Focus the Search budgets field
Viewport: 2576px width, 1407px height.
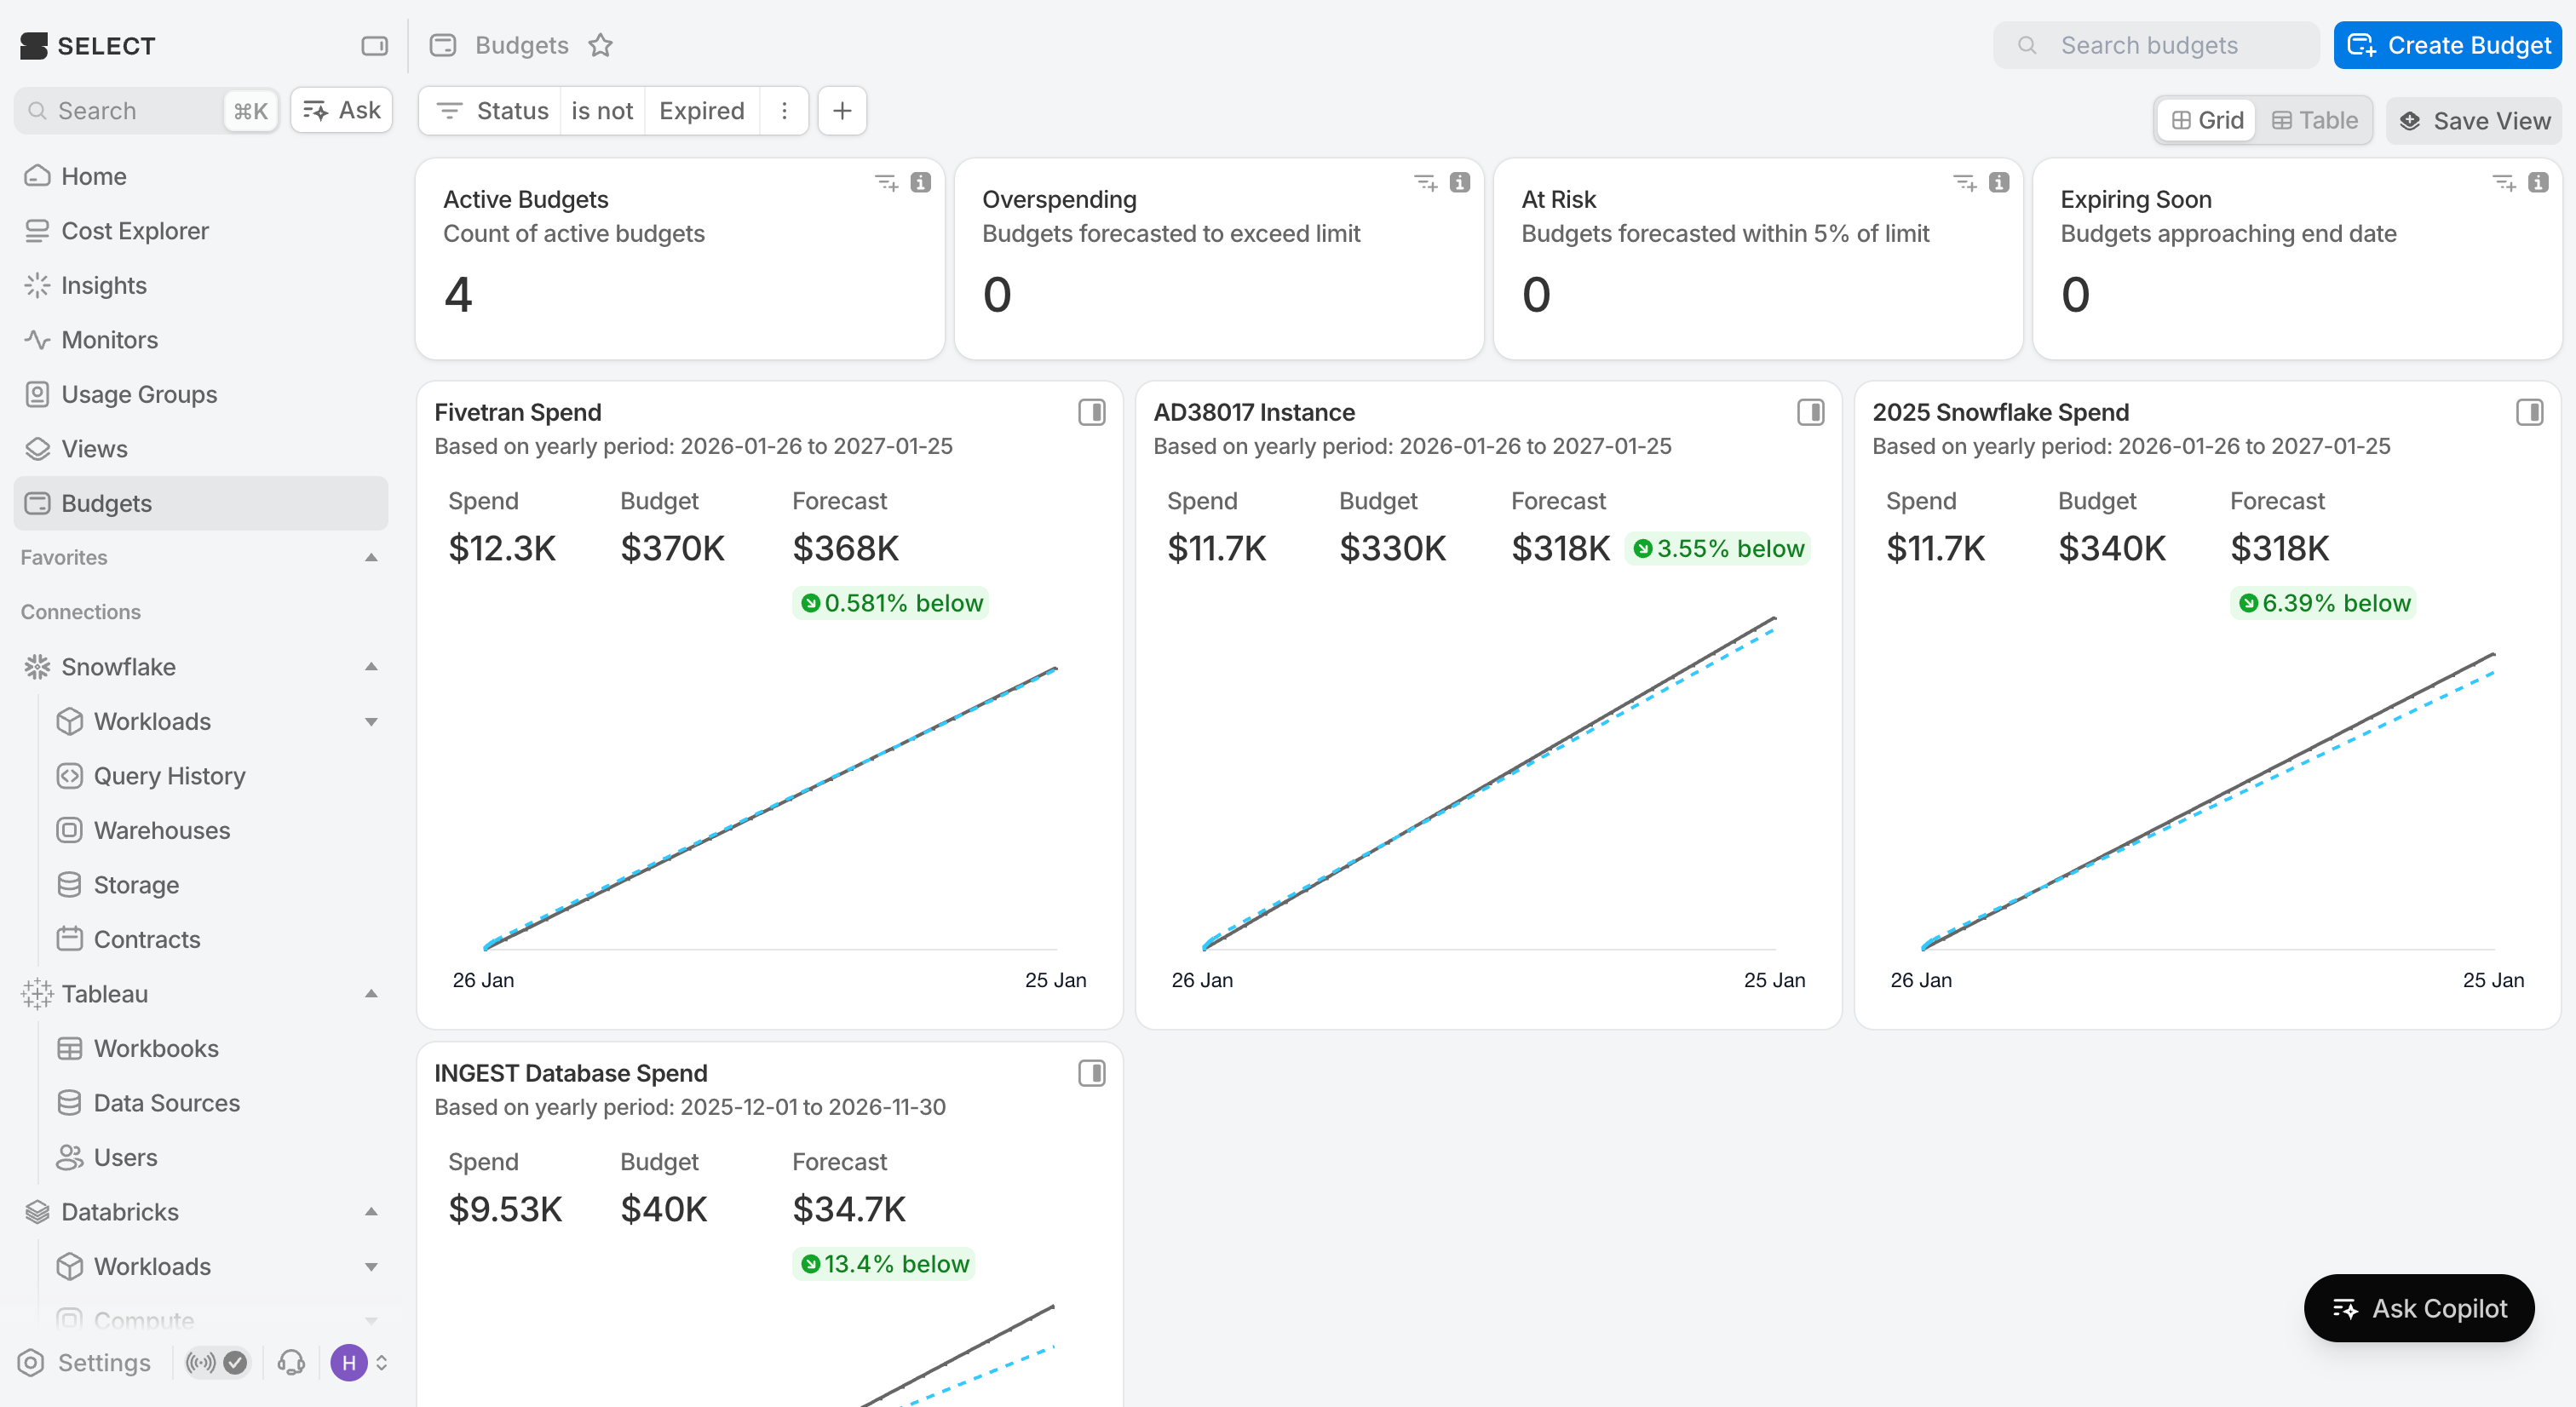pyautogui.click(x=2155, y=45)
